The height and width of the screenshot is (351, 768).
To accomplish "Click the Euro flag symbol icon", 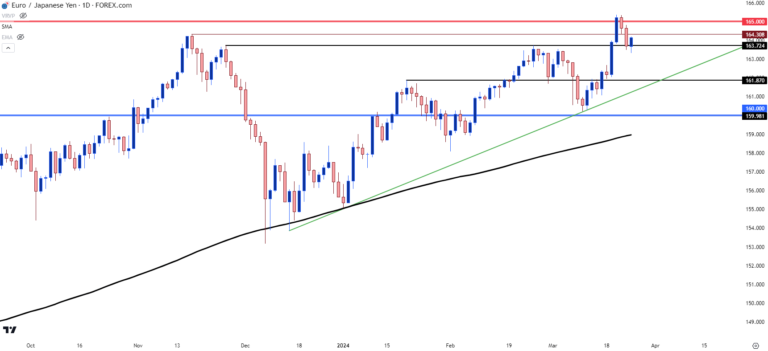I will click(5, 5).
